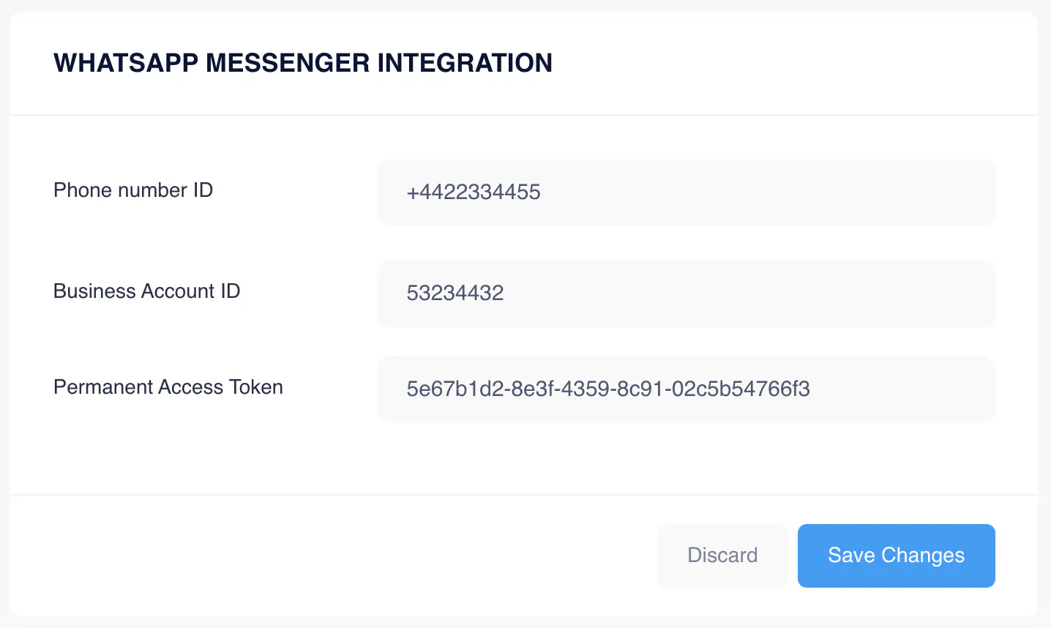Save the WhatsApp integration settings

click(x=896, y=556)
